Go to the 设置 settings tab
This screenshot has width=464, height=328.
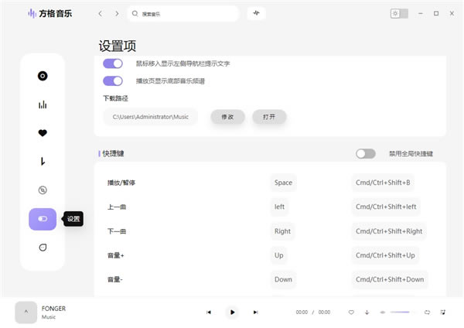point(43,219)
